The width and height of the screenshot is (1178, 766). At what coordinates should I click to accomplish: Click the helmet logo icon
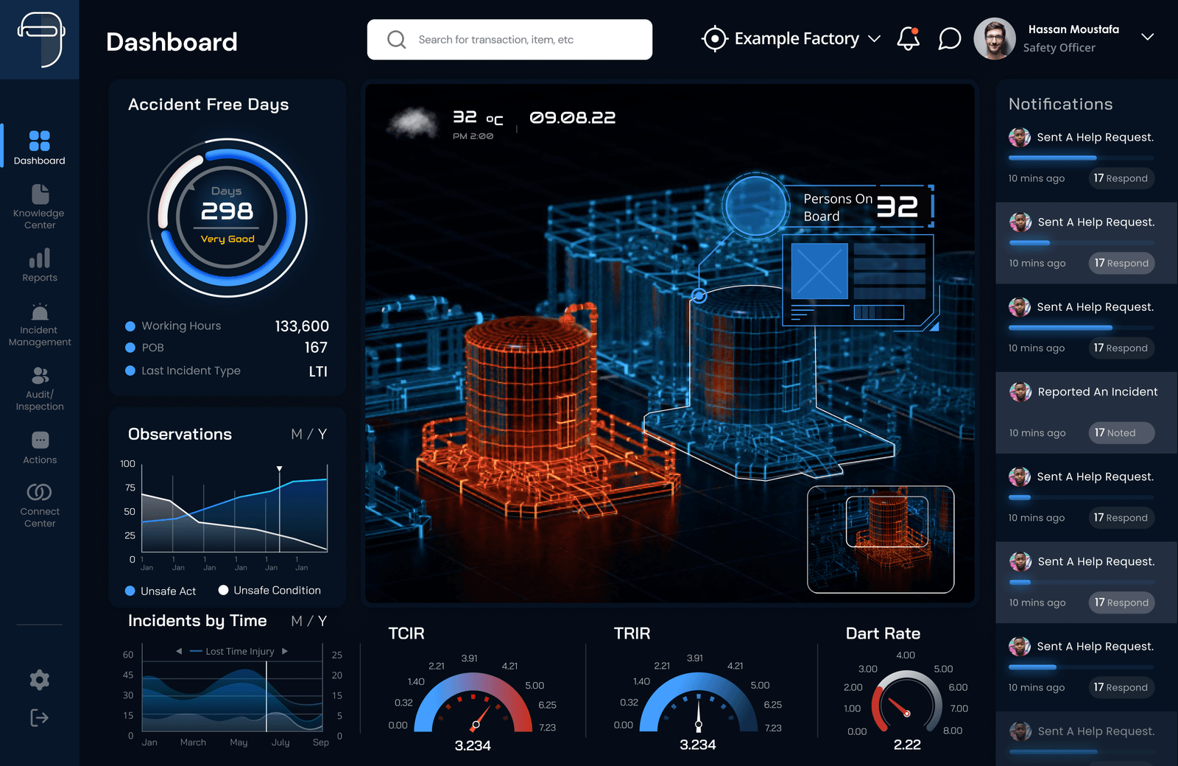tap(41, 40)
